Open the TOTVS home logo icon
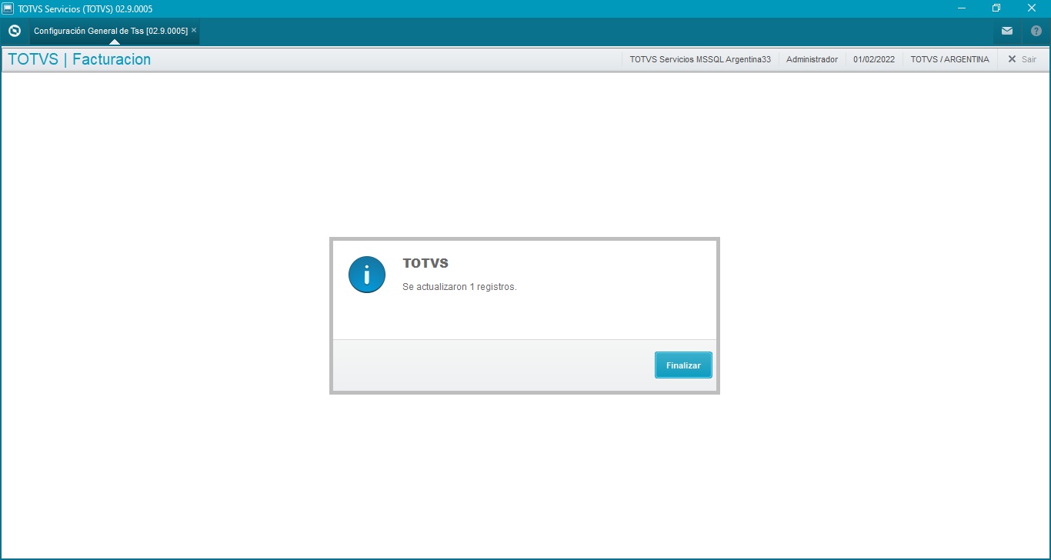The height and width of the screenshot is (560, 1051). pos(14,32)
